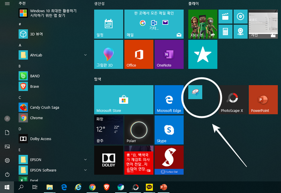Launch BAND from the app list

pos(53,76)
